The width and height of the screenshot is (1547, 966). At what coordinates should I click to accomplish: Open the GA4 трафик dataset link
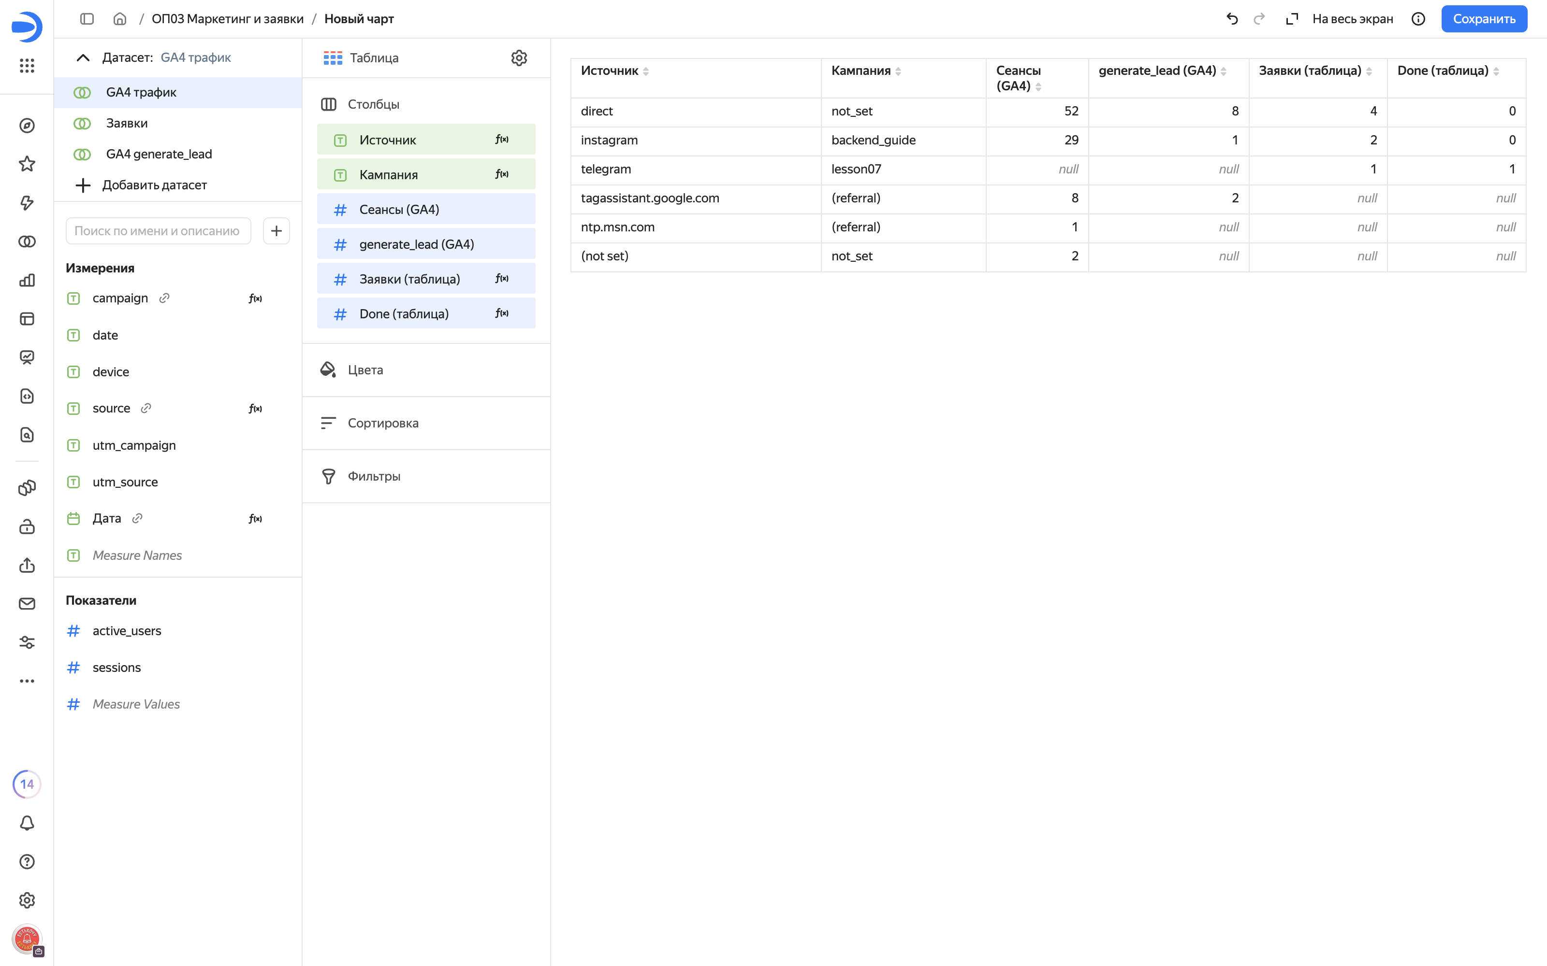click(x=196, y=57)
